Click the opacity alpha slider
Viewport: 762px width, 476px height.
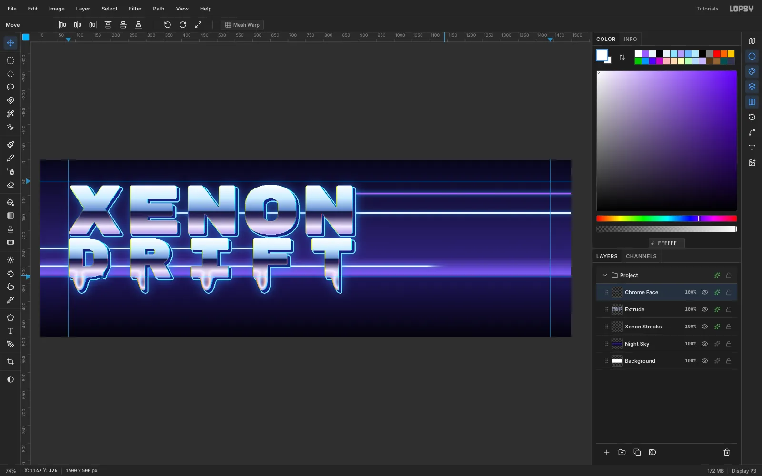(667, 229)
